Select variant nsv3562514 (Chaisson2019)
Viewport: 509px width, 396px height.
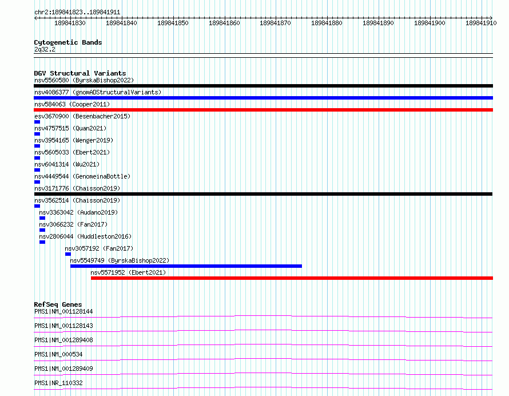pyautogui.click(x=77, y=200)
